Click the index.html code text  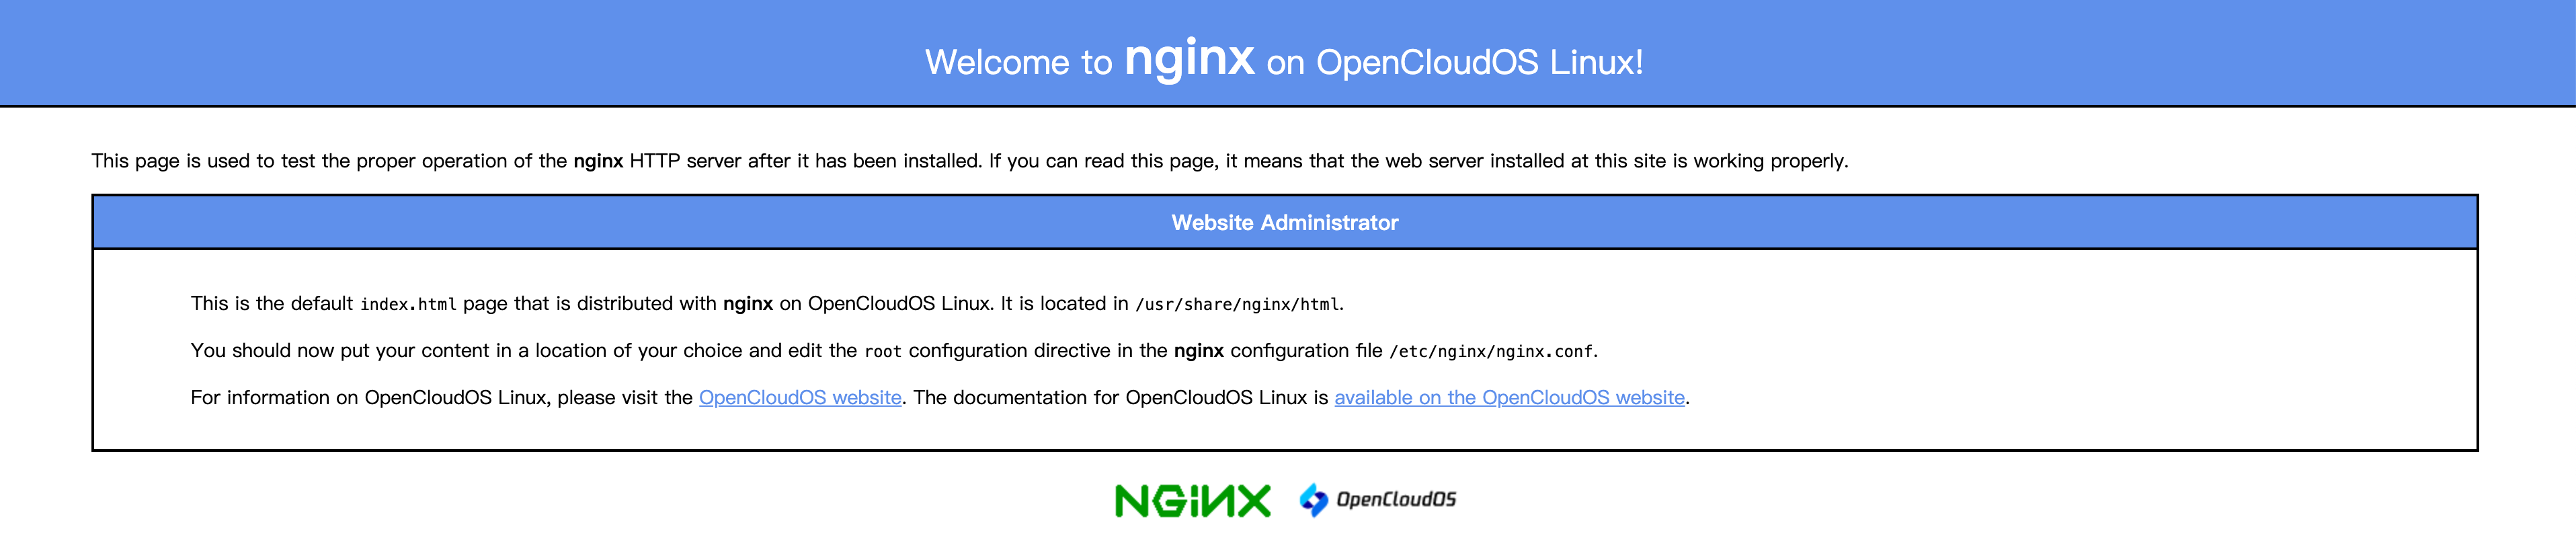(x=408, y=304)
